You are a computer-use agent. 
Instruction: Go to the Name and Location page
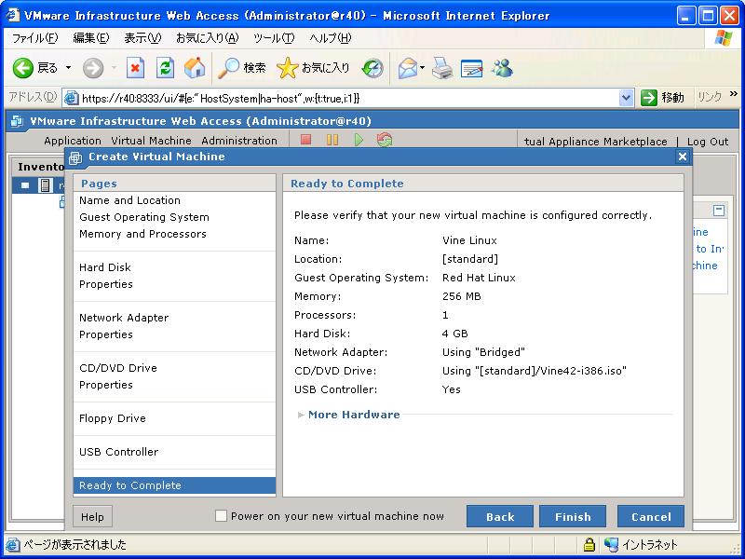tap(129, 200)
